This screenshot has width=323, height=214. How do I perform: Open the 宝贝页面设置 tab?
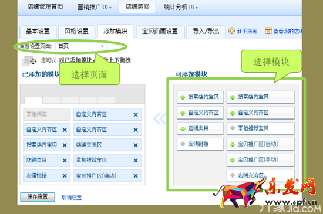[x=160, y=32]
